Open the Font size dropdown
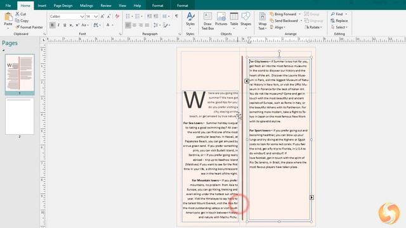This screenshot has height=228, width=406. tap(96, 16)
